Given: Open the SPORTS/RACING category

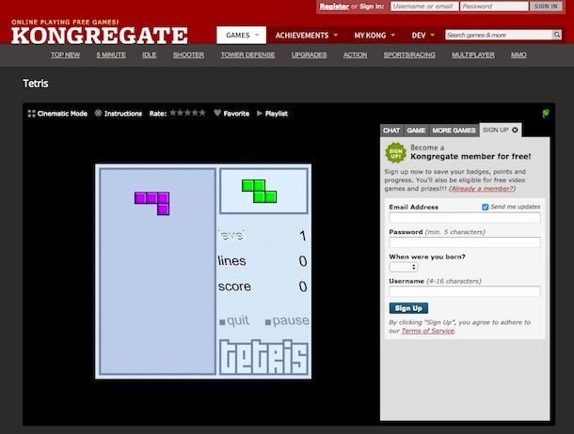Looking at the screenshot, I should tap(409, 54).
